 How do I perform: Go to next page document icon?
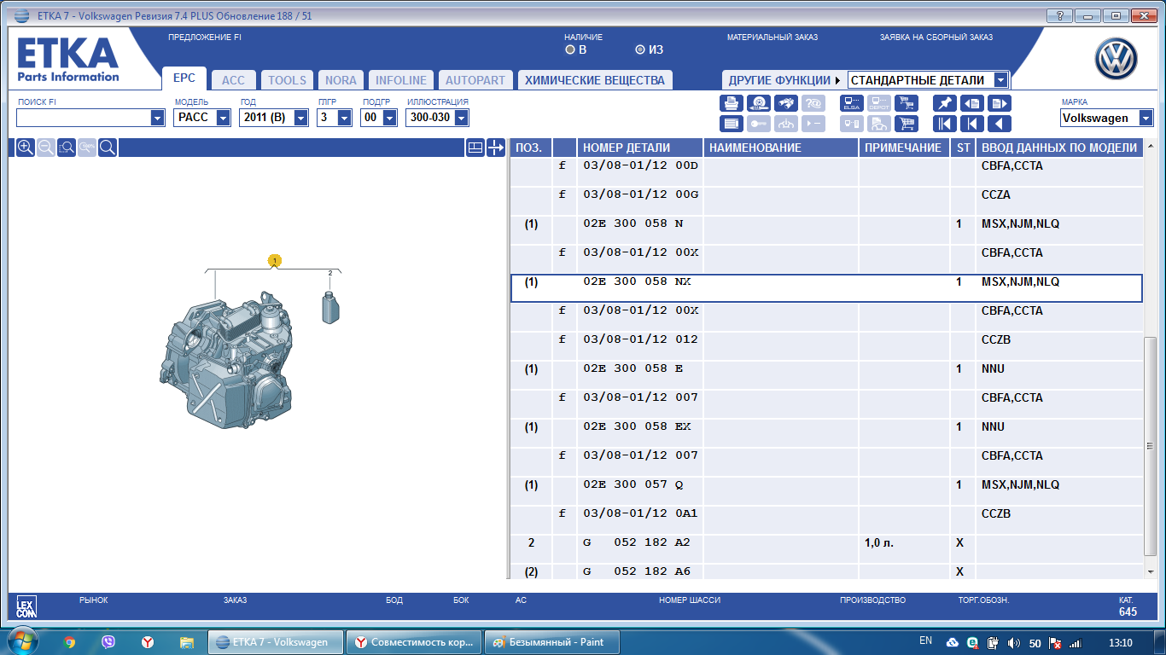[999, 103]
